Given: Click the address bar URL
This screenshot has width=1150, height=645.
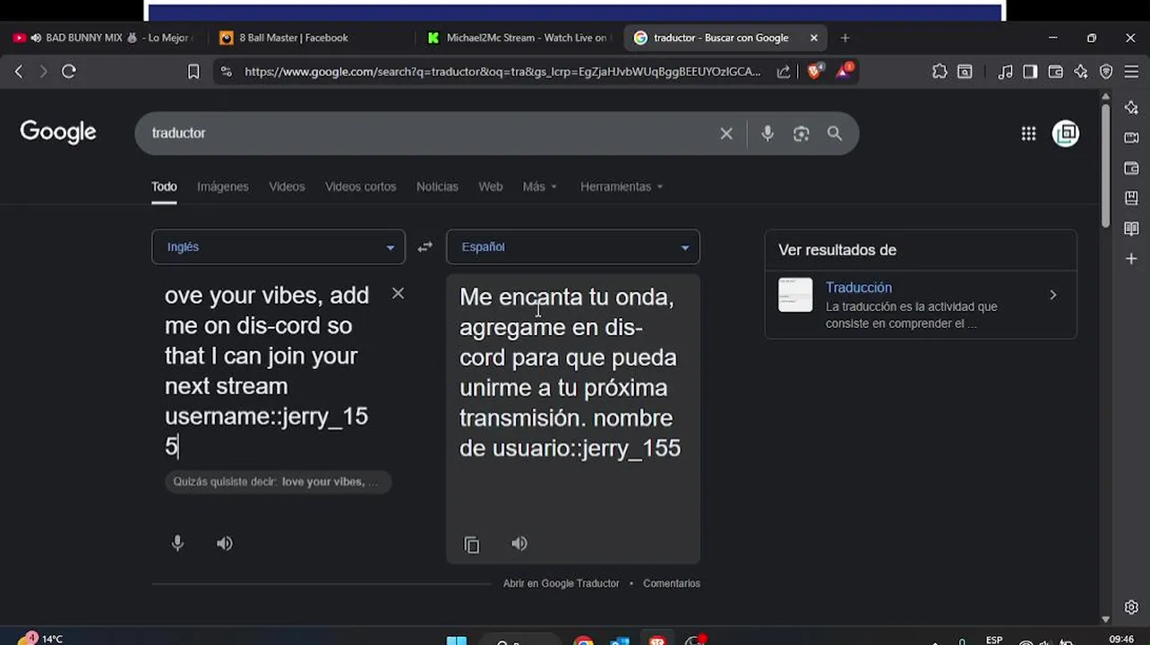Looking at the screenshot, I should coord(502,72).
